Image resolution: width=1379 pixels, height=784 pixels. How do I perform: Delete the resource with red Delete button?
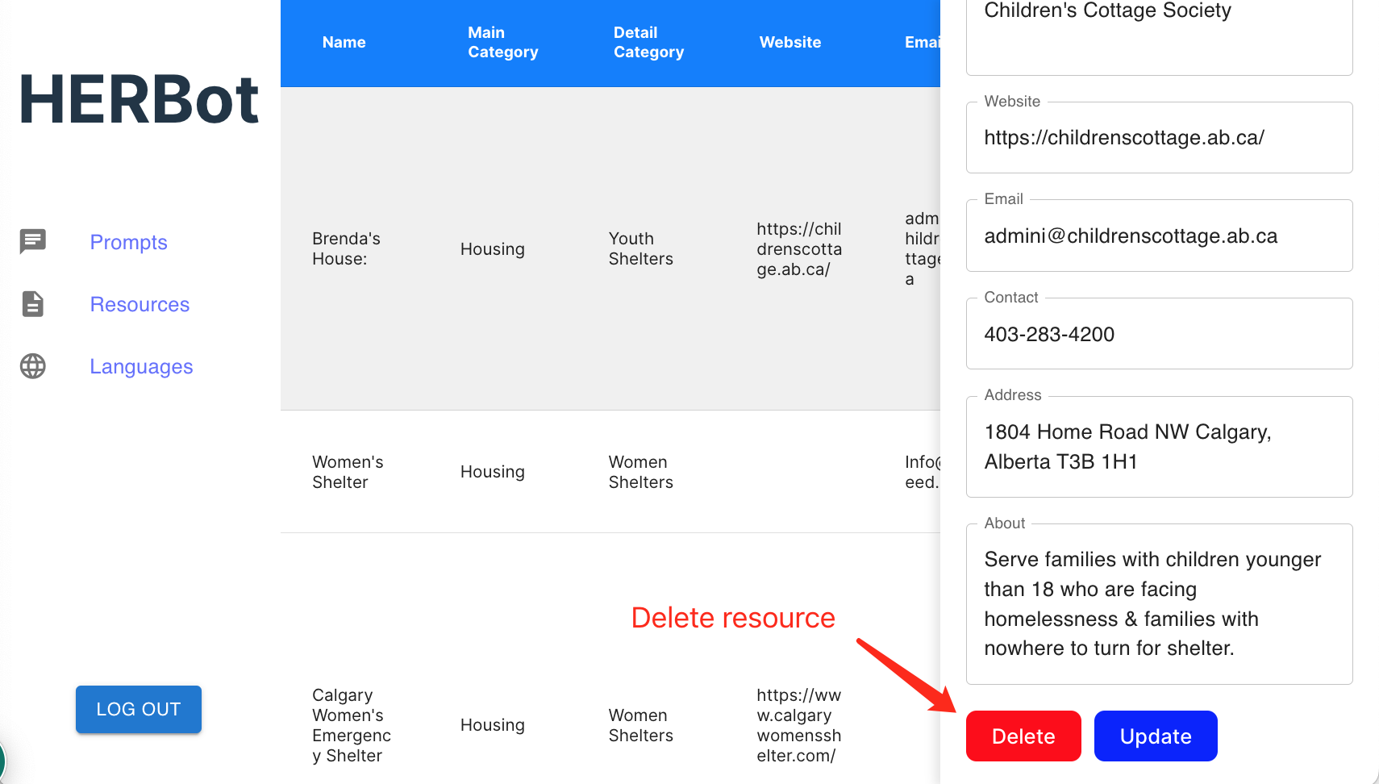pos(1023,736)
